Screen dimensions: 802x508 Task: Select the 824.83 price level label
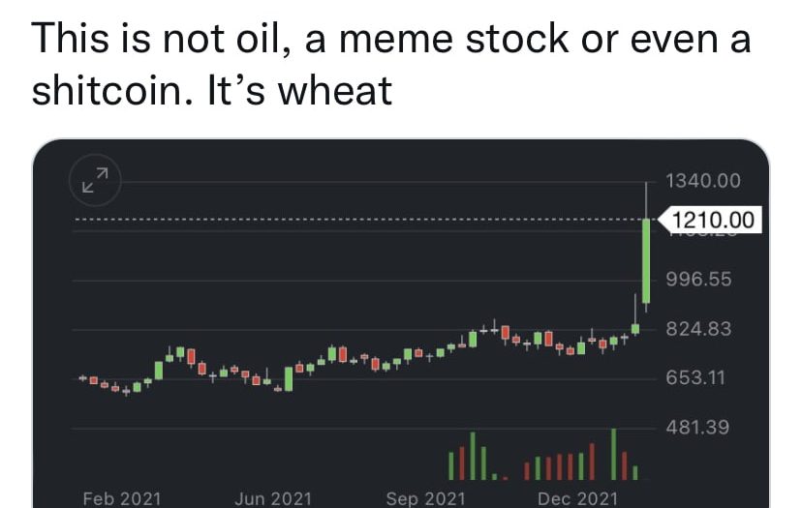697,329
